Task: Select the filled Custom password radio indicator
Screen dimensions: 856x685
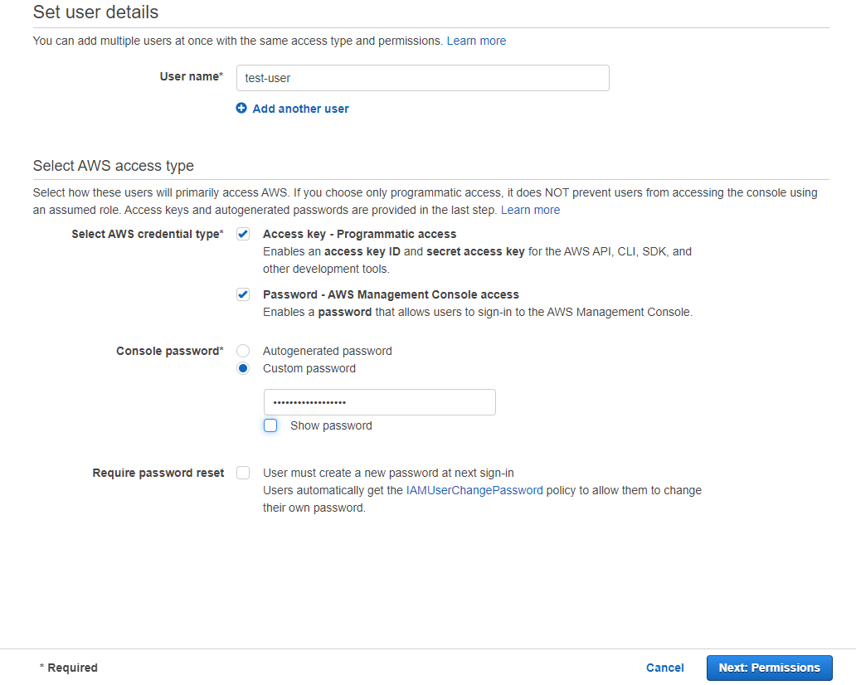Action: [x=243, y=367]
